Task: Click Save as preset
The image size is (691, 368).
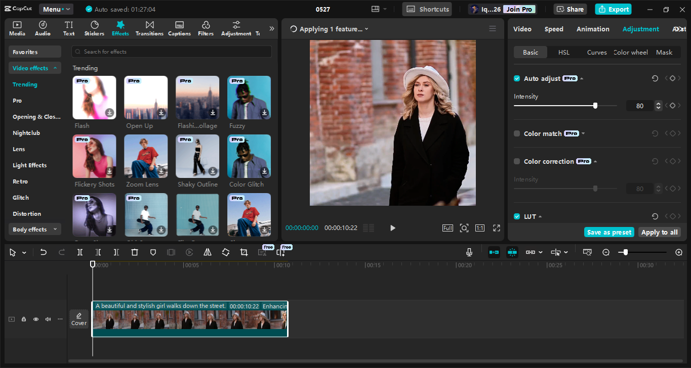Action: coord(609,232)
